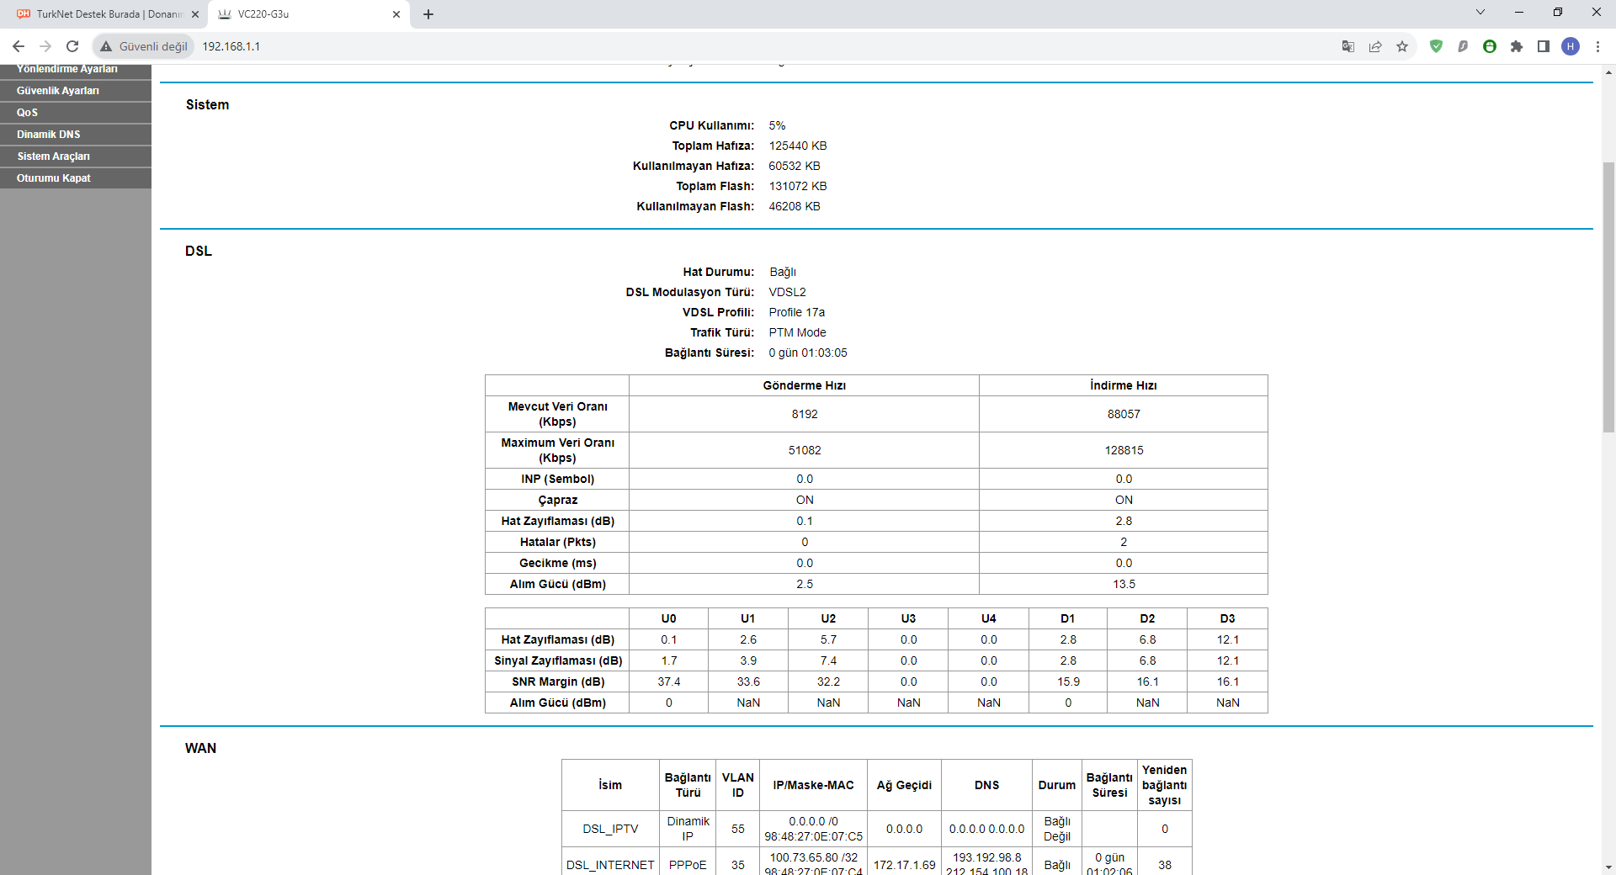This screenshot has width=1616, height=875.
Task: Select the DSL_IPTV row name
Action: pos(610,829)
